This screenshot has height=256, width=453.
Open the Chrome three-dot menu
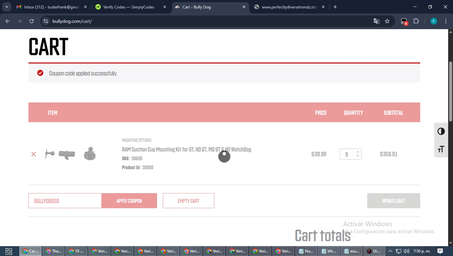(446, 21)
